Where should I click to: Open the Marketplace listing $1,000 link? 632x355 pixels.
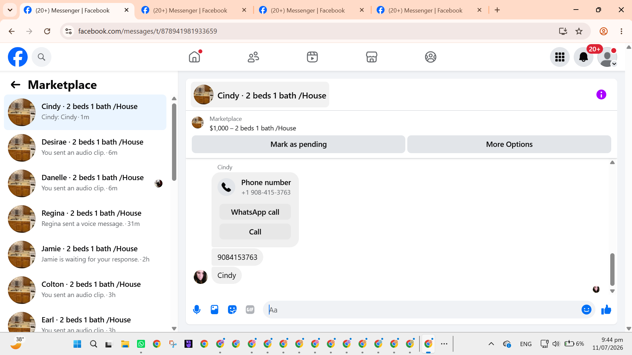[x=253, y=128]
